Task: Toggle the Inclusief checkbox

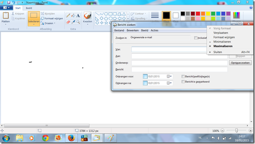Action: 196,38
